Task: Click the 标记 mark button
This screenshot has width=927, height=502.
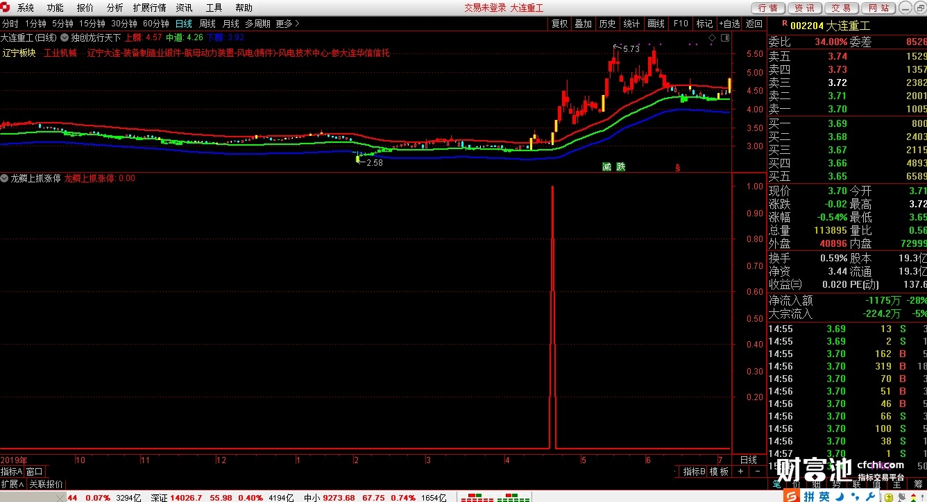Action: point(704,24)
